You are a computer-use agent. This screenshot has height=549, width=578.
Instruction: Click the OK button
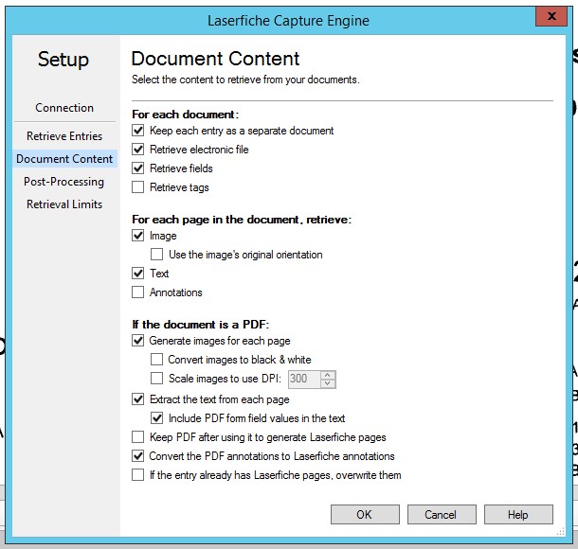pos(365,514)
